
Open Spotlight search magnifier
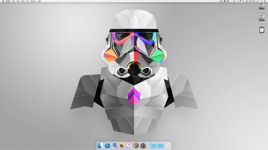point(261,1)
